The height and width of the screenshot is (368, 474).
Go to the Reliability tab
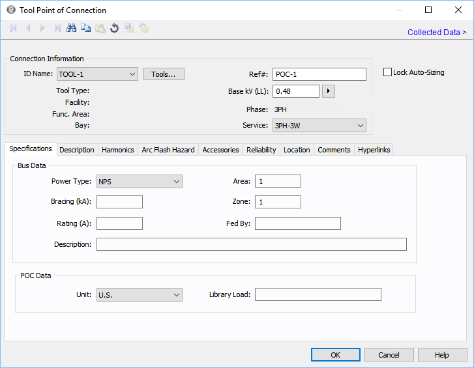(261, 150)
